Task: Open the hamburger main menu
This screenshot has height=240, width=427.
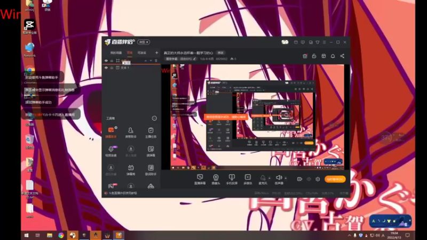Action: coord(324,42)
